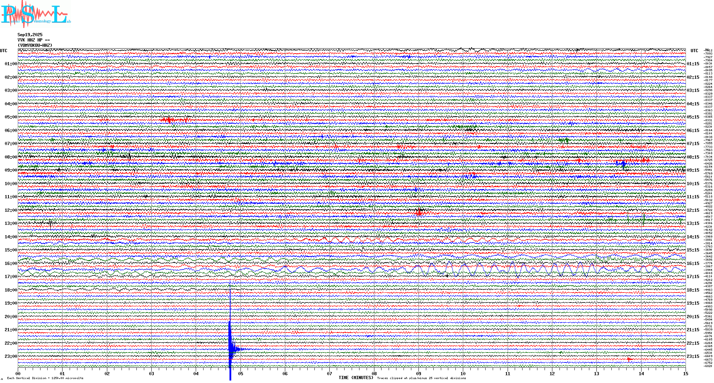The width and height of the screenshot is (714, 383).
Task: Click the 18:15 label on right axis
Action: [x=693, y=290]
